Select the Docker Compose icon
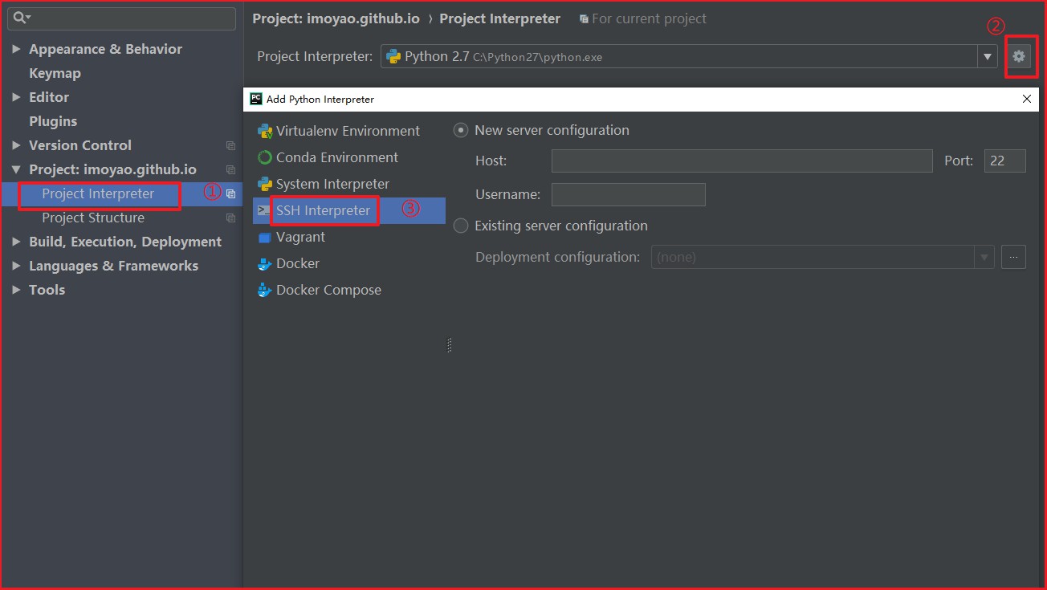 click(x=264, y=291)
